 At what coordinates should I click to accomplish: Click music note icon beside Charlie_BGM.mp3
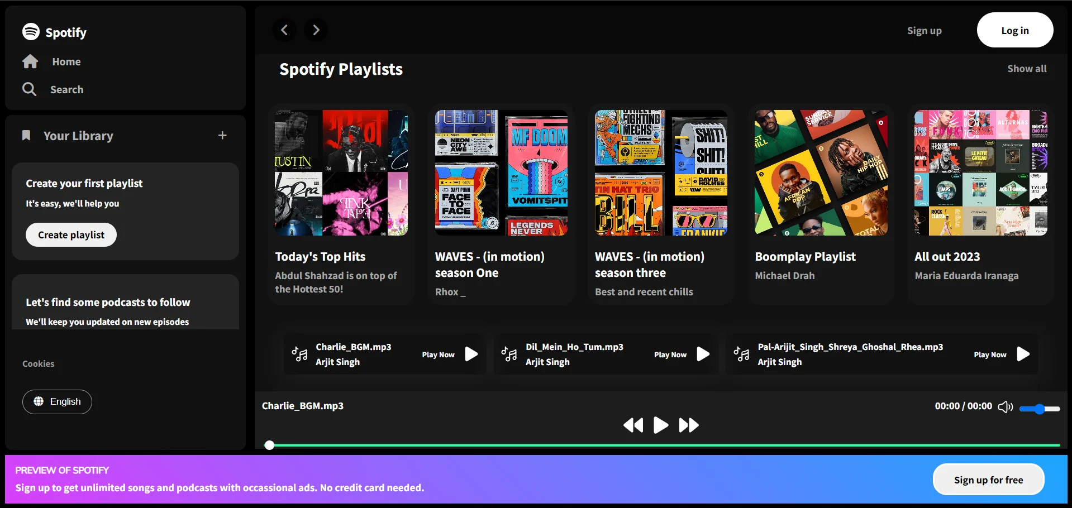coord(299,354)
